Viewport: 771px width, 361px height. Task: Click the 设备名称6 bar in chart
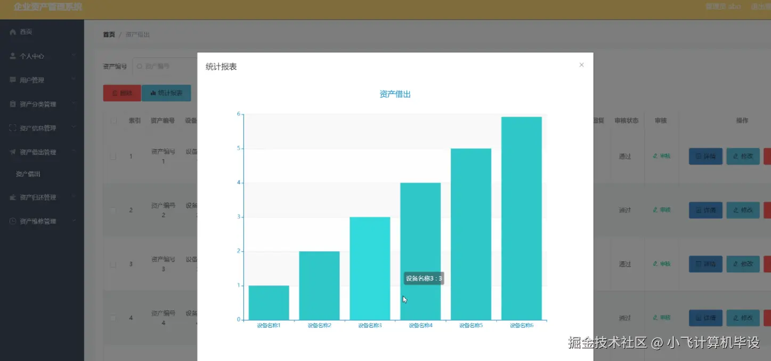[x=522, y=218]
